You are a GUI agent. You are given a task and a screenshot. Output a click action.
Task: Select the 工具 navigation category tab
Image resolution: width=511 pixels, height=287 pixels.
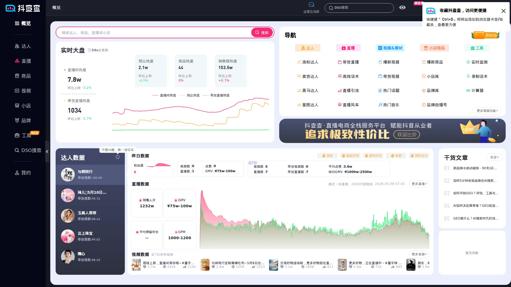click(477, 48)
